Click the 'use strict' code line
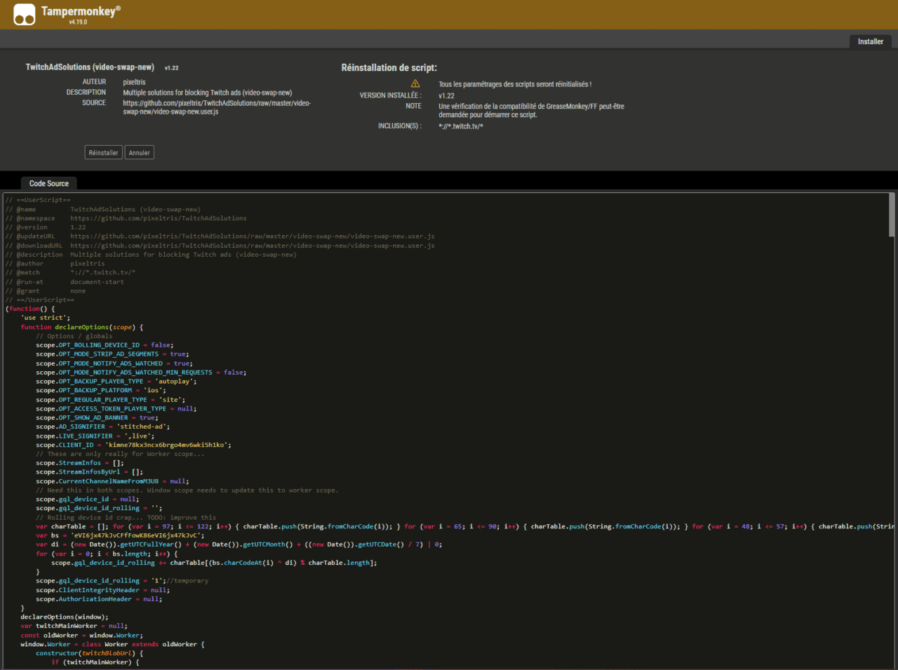The height and width of the screenshot is (670, 898). coord(46,318)
